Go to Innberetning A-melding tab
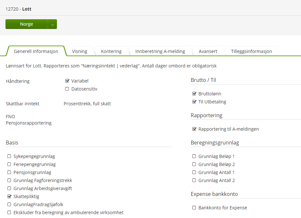 coord(160,51)
